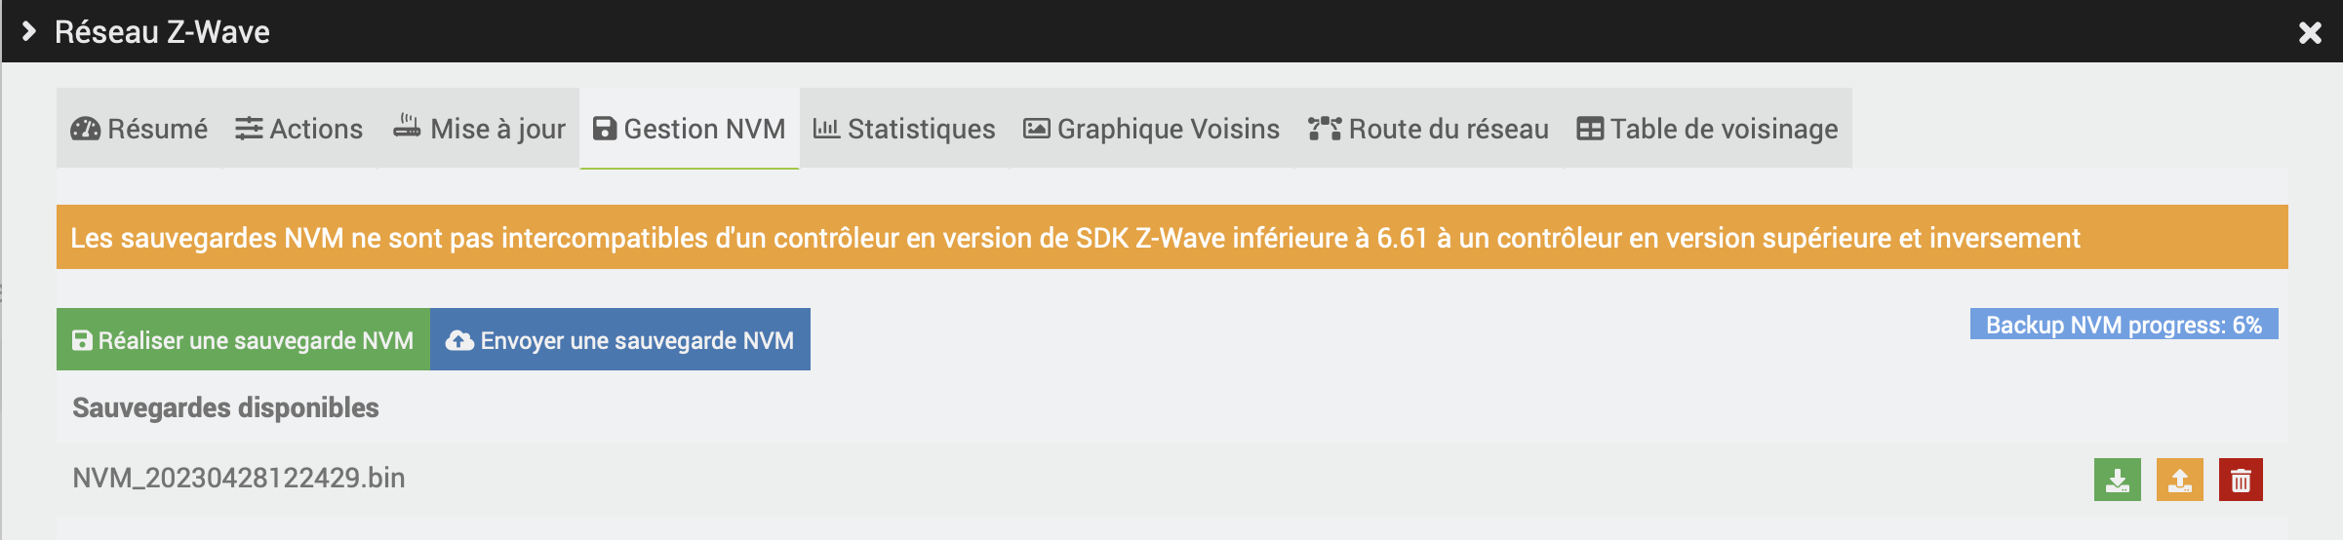Click the Backup NVM progress indicator

(2124, 325)
